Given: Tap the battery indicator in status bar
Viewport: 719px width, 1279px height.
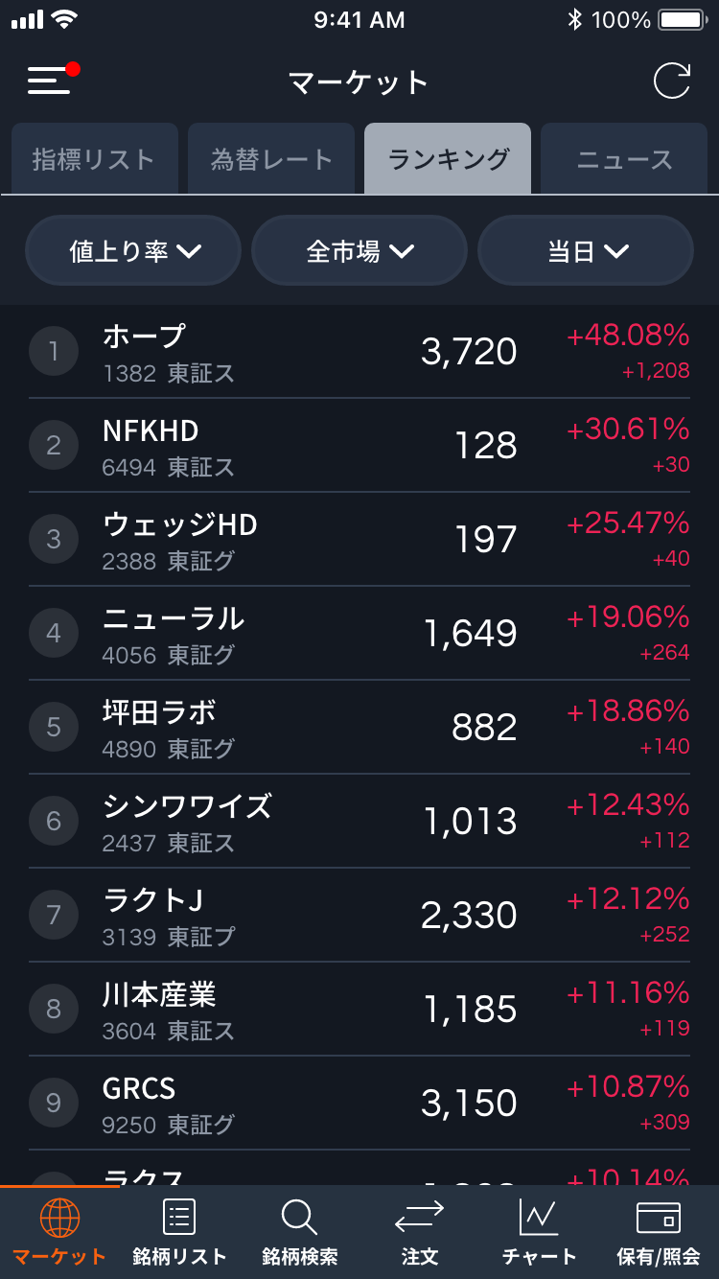Looking at the screenshot, I should tap(682, 19).
